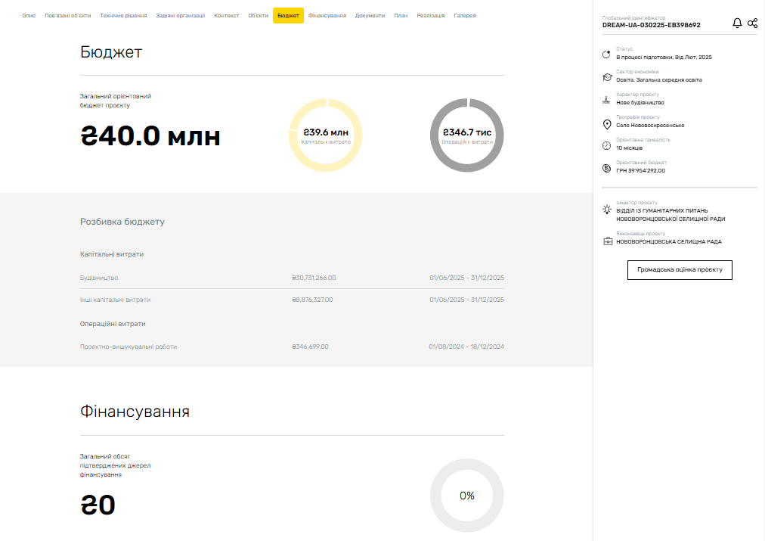The height and width of the screenshot is (541, 765).
Task: Click the map pin geography icon
Action: [x=606, y=124]
